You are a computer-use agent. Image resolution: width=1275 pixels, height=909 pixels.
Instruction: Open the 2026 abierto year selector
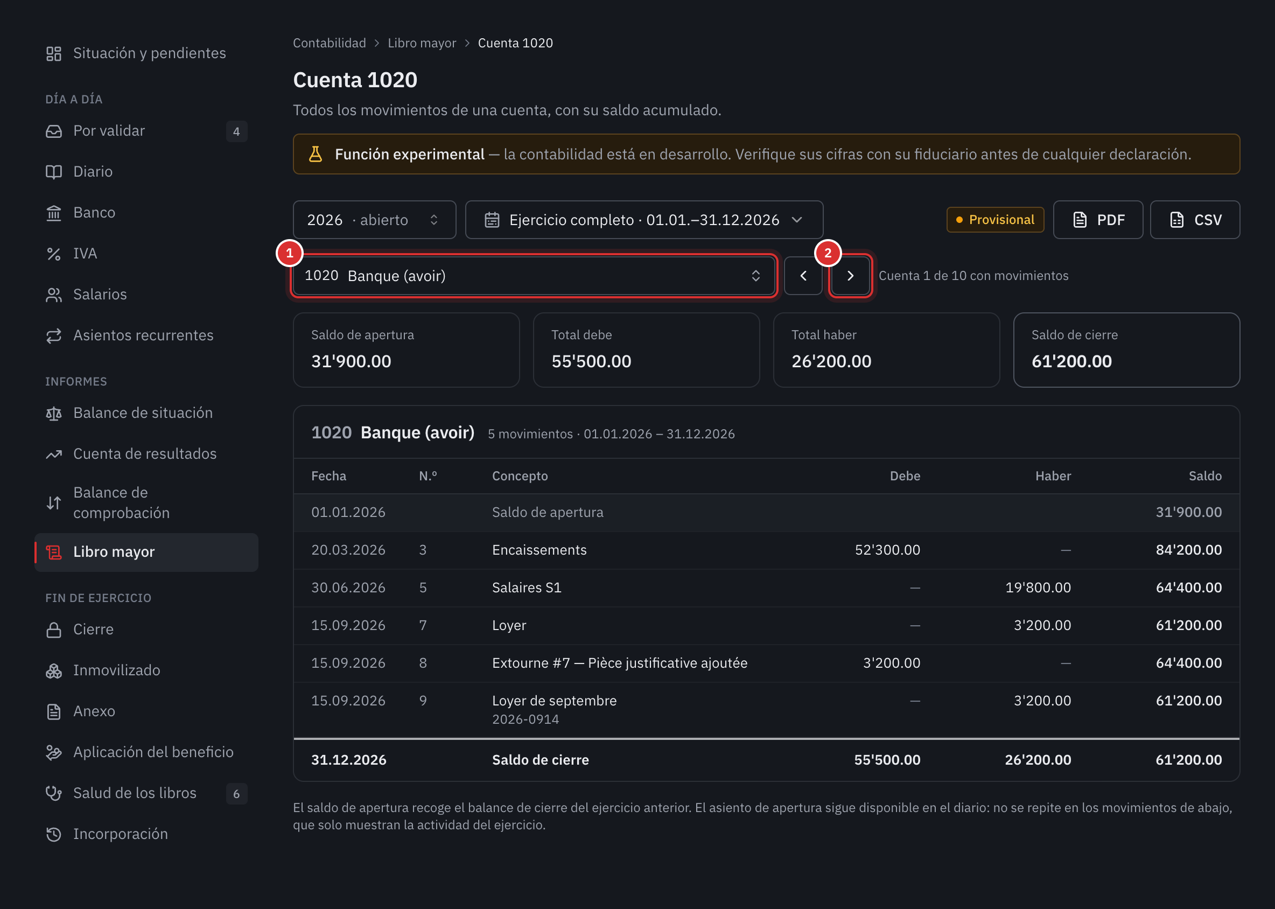tap(374, 220)
